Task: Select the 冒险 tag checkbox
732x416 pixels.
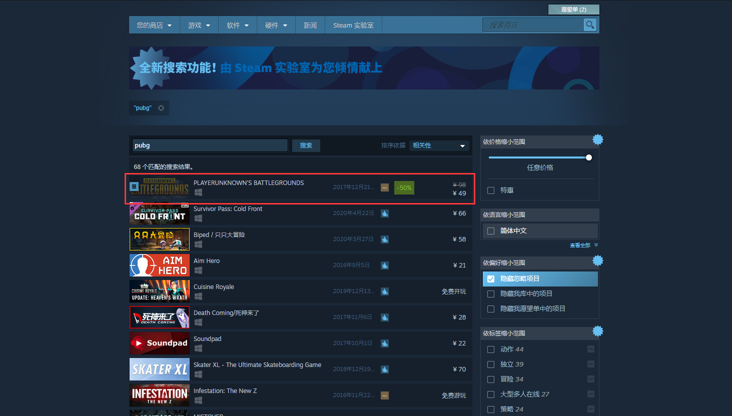Action: click(x=491, y=379)
